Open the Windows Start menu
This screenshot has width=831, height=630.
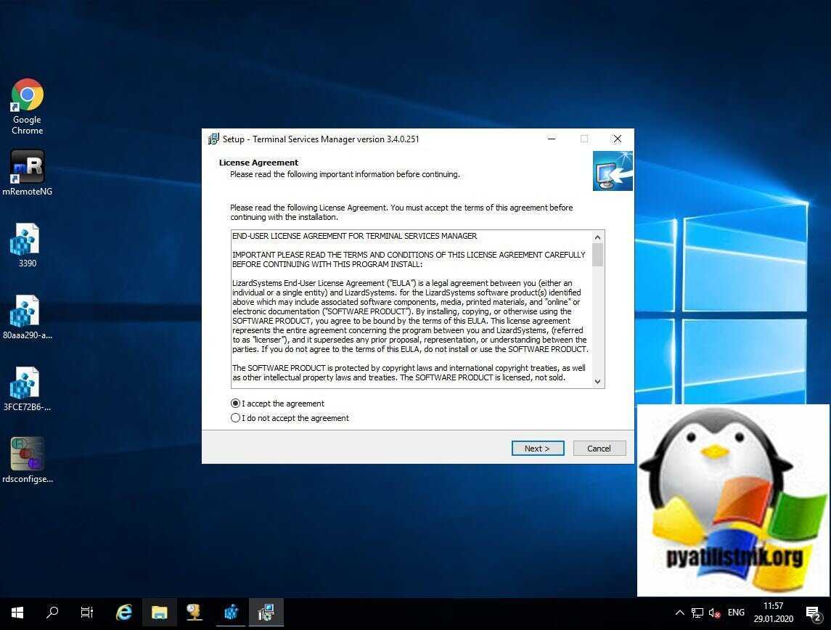17,613
